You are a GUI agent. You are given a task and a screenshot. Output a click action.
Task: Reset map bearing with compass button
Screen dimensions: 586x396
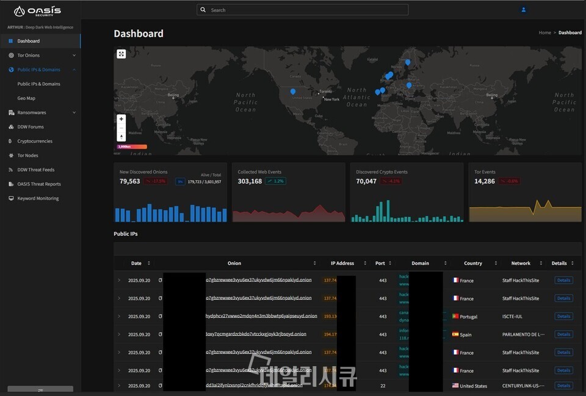pyautogui.click(x=121, y=136)
